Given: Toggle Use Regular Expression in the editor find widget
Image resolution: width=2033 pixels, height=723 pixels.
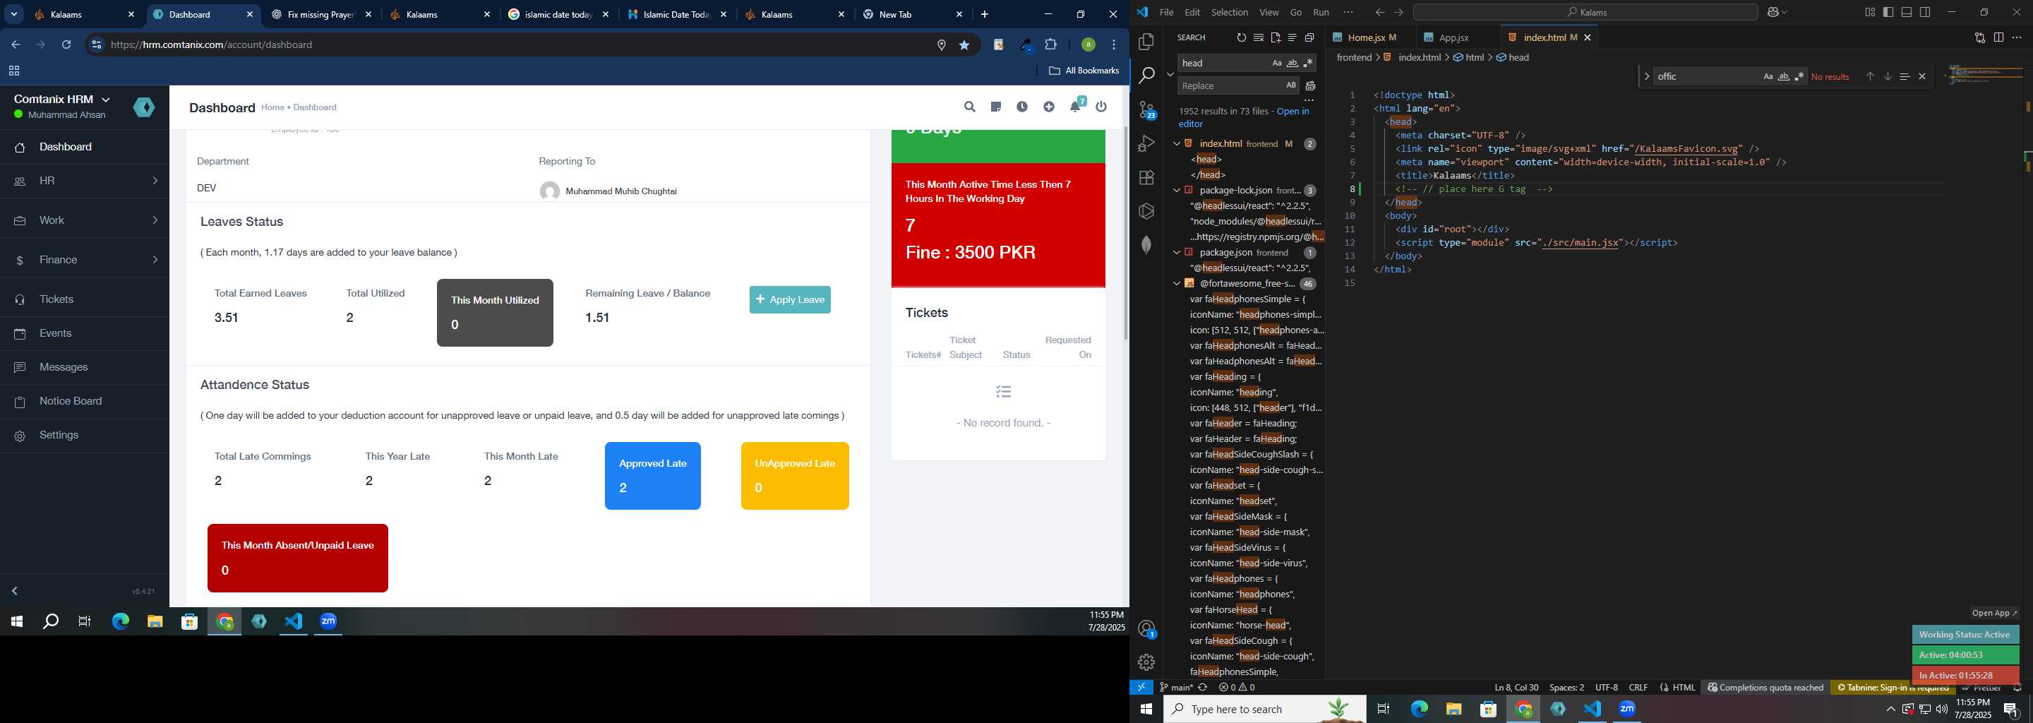Looking at the screenshot, I should [1799, 76].
